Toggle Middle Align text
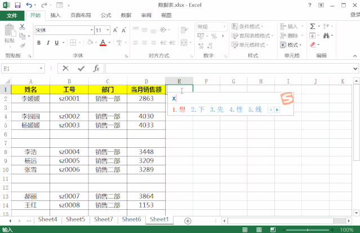The width and height of the screenshot is (360, 233). [x=144, y=30]
